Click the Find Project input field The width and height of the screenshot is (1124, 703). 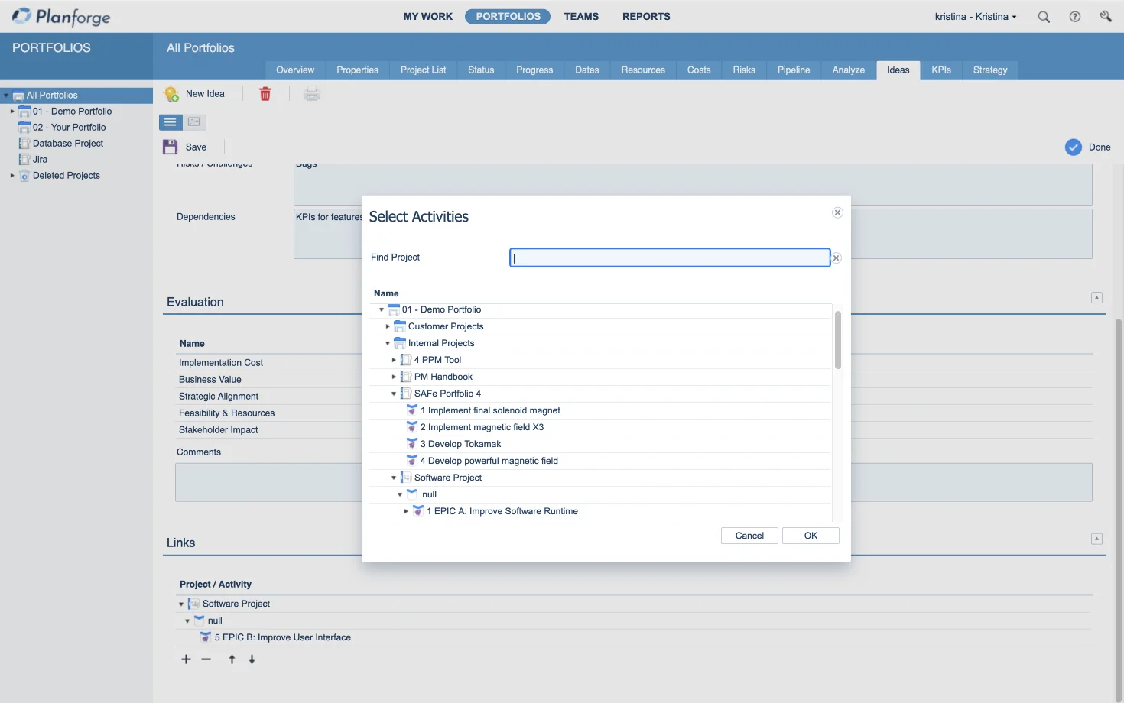(670, 258)
